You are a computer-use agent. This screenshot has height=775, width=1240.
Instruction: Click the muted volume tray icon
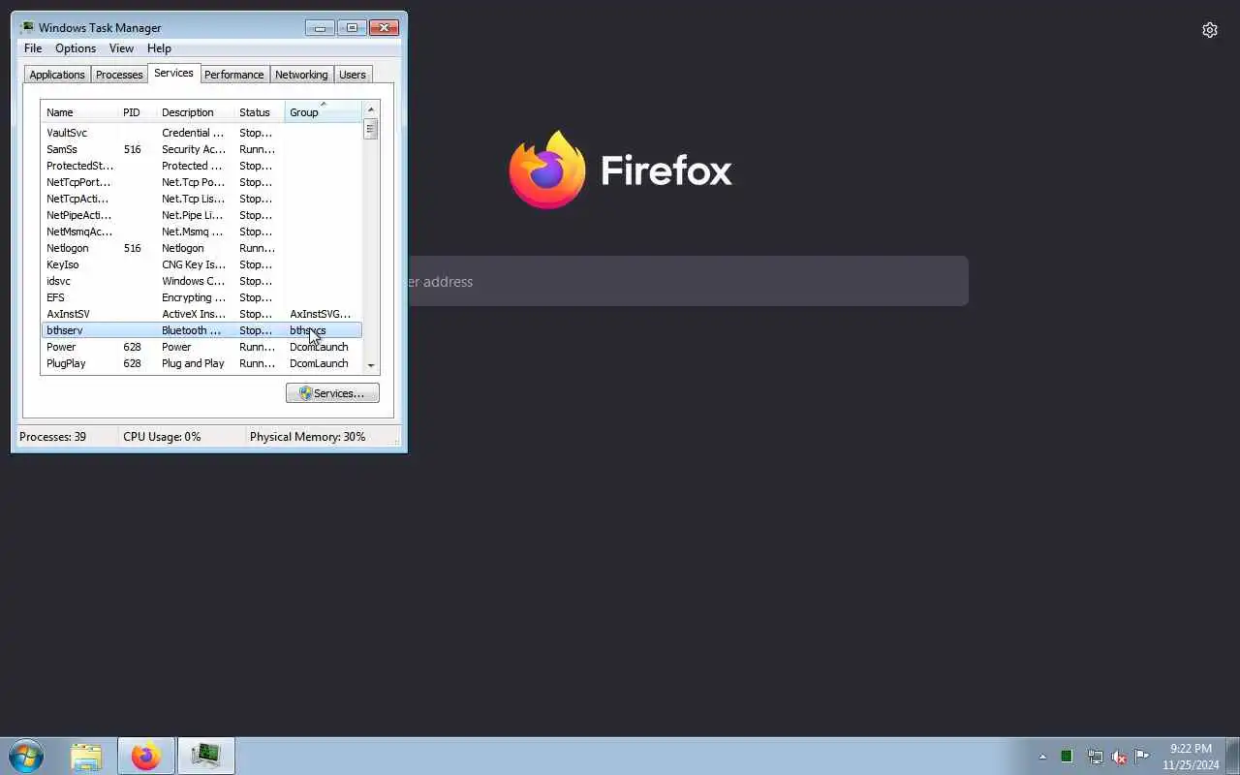click(1118, 757)
